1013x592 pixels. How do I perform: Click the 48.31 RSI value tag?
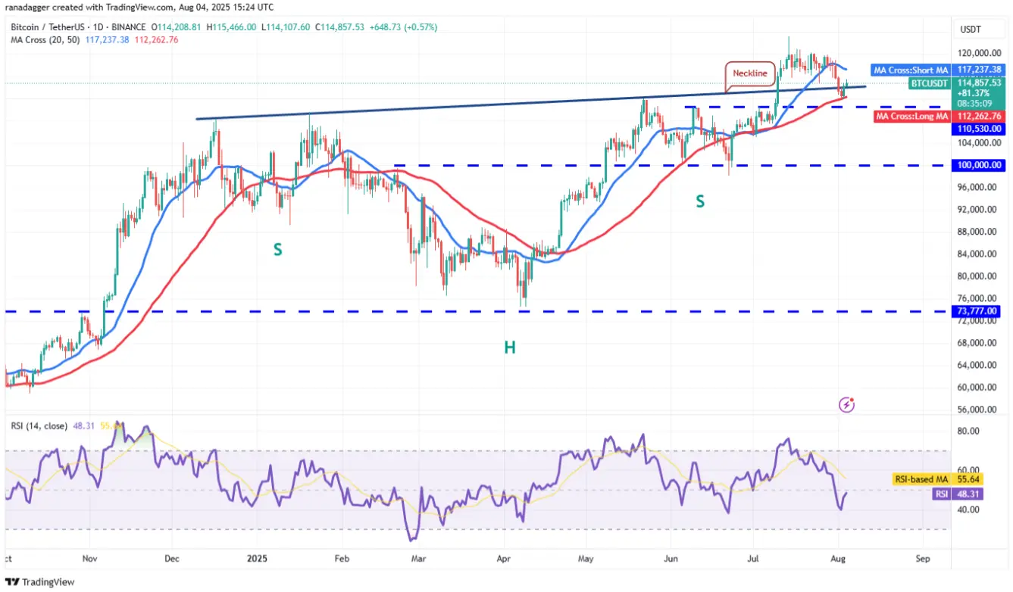point(968,493)
